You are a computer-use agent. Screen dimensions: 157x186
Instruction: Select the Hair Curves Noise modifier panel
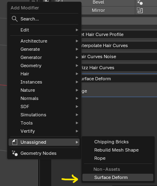click(119, 57)
